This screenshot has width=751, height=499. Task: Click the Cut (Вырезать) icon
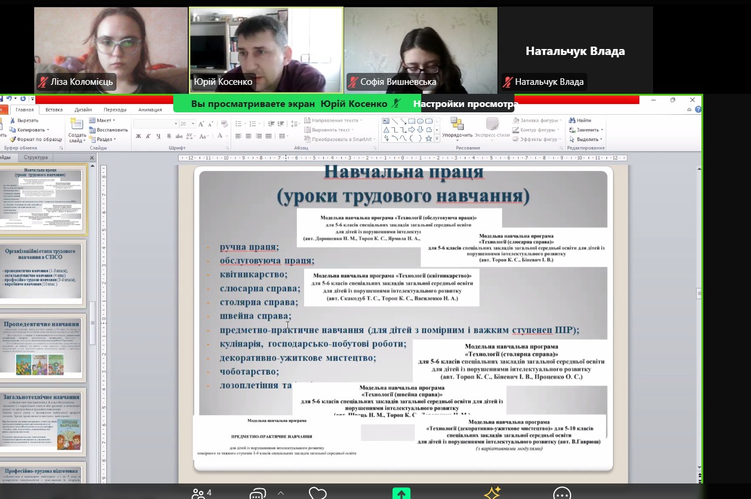pos(12,120)
